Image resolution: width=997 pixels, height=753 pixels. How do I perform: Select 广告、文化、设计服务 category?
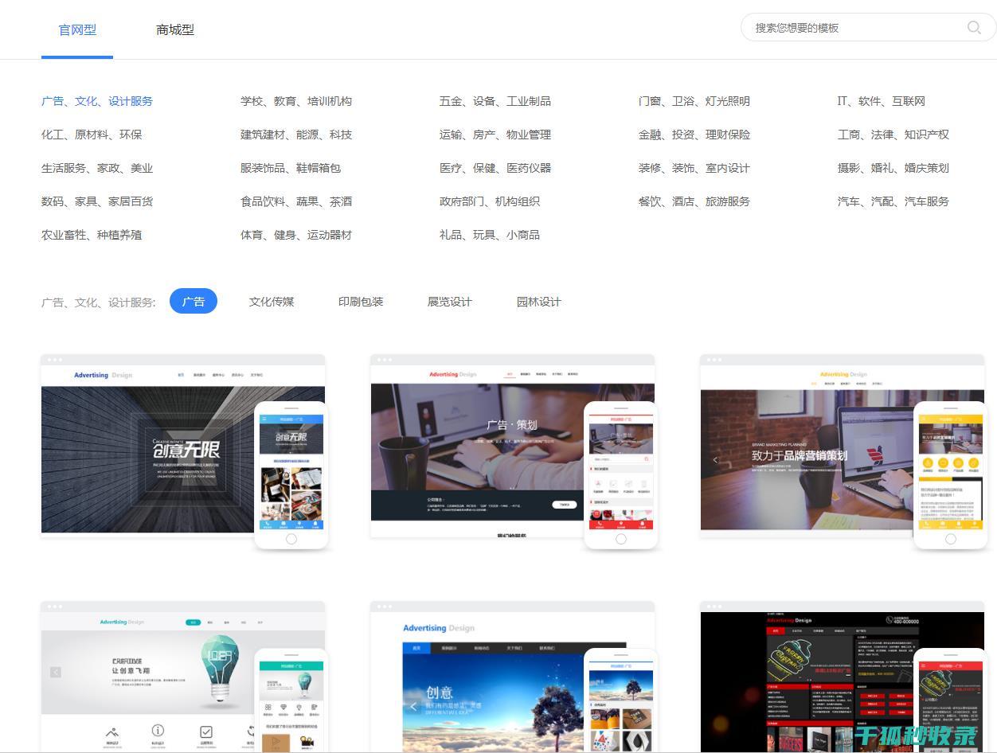click(x=97, y=101)
